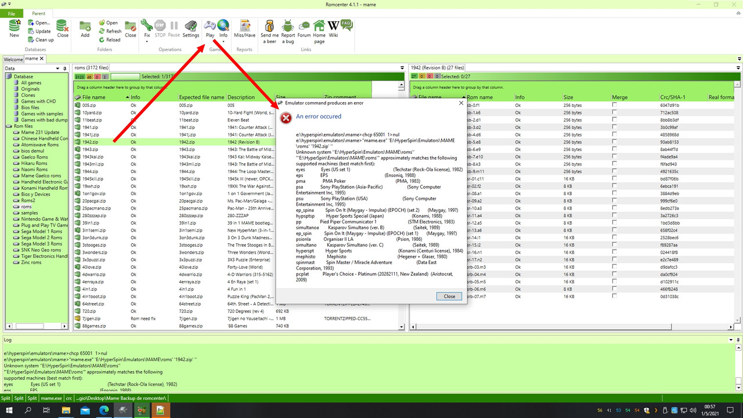Image resolution: width=743 pixels, height=418 pixels.
Task: Click Open in the Folders group
Action: 109,23
